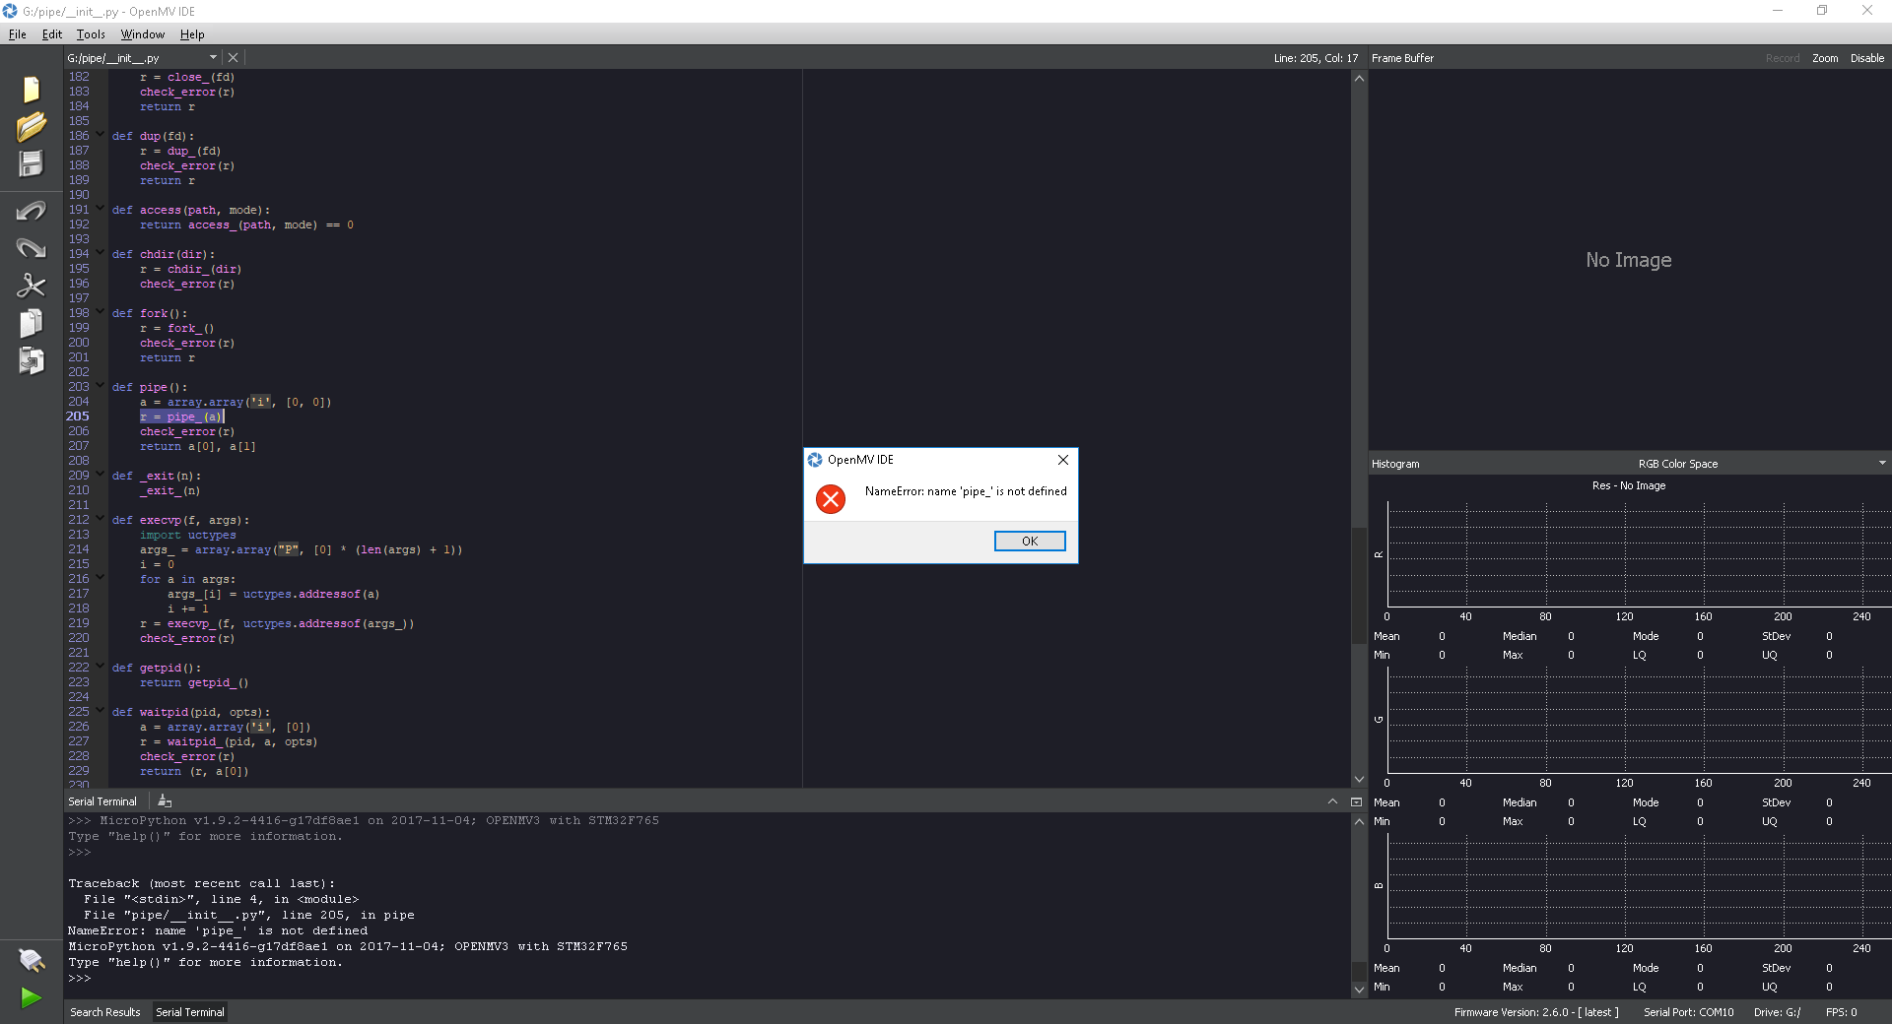Click the Line: 205, Col: 17 indicator
The image size is (1892, 1024).
[1316, 58]
